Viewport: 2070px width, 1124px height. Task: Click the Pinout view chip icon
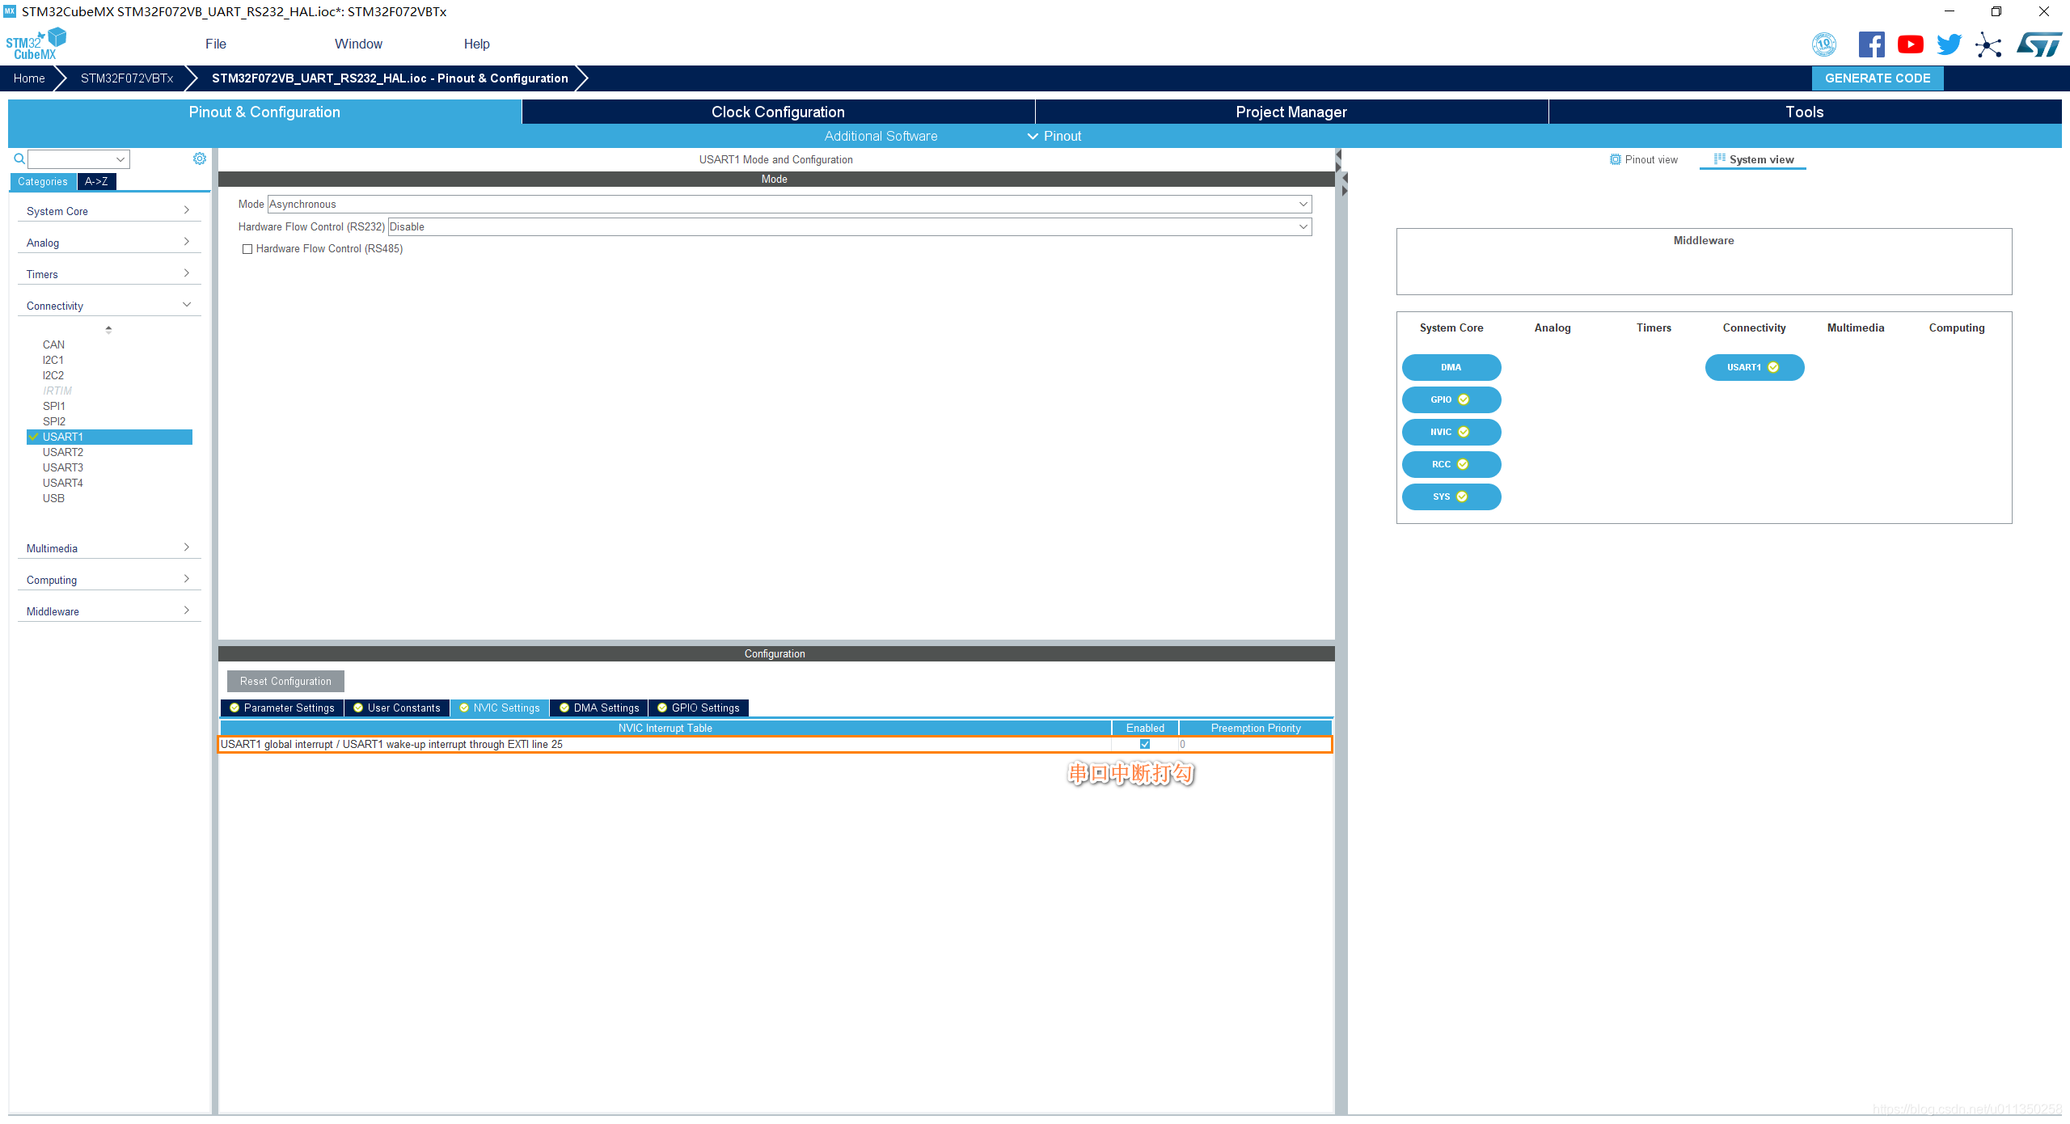[1615, 159]
